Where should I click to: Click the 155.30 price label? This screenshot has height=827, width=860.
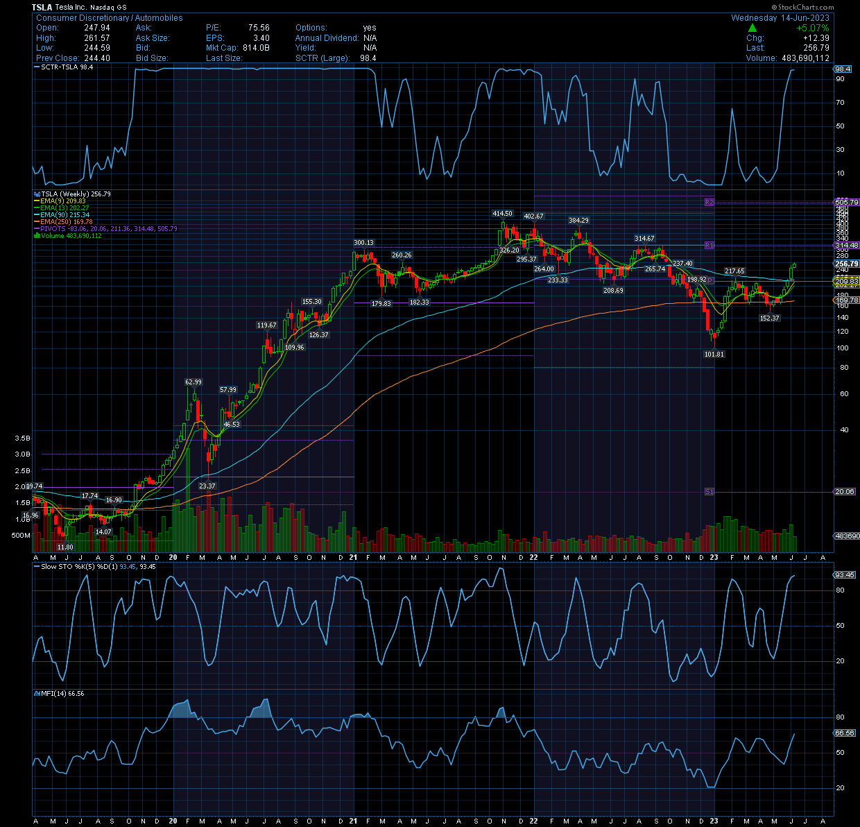tap(312, 302)
